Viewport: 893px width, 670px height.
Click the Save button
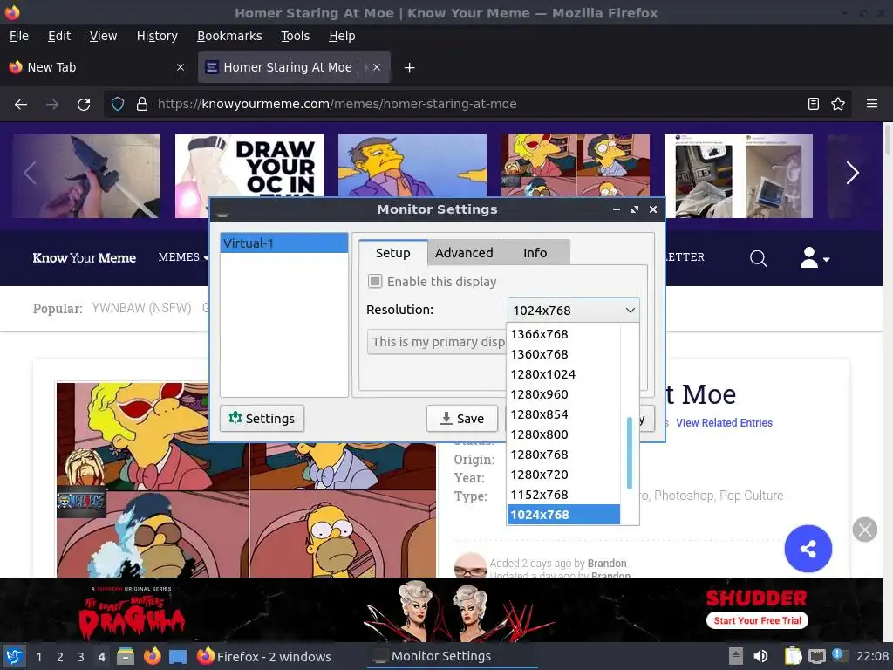pos(462,418)
